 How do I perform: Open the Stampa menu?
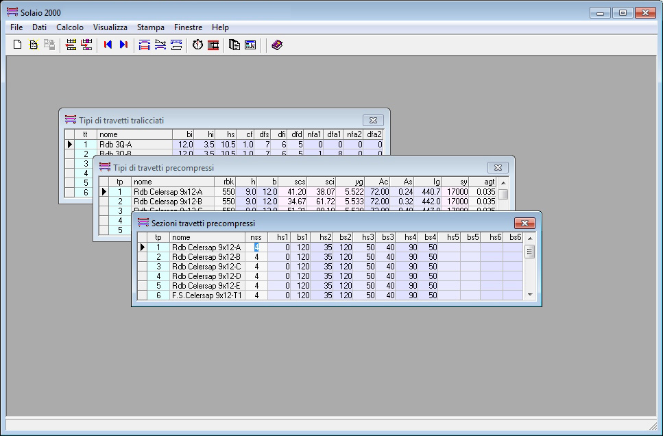[x=151, y=27]
